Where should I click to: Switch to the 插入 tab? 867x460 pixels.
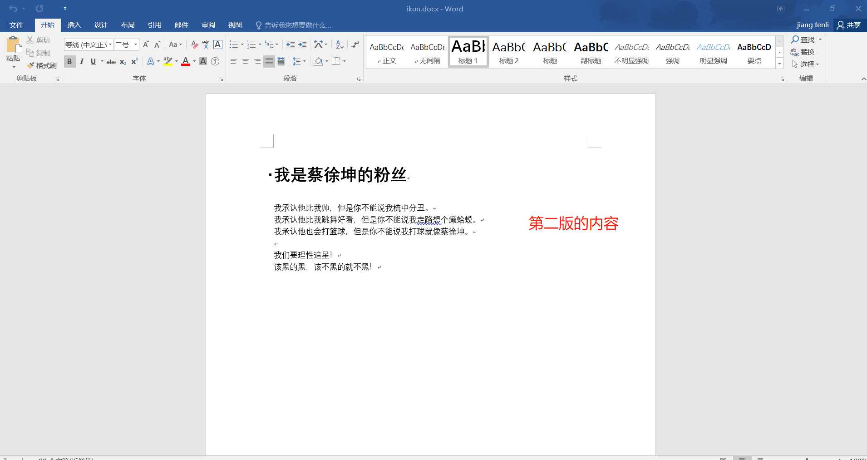coord(74,25)
